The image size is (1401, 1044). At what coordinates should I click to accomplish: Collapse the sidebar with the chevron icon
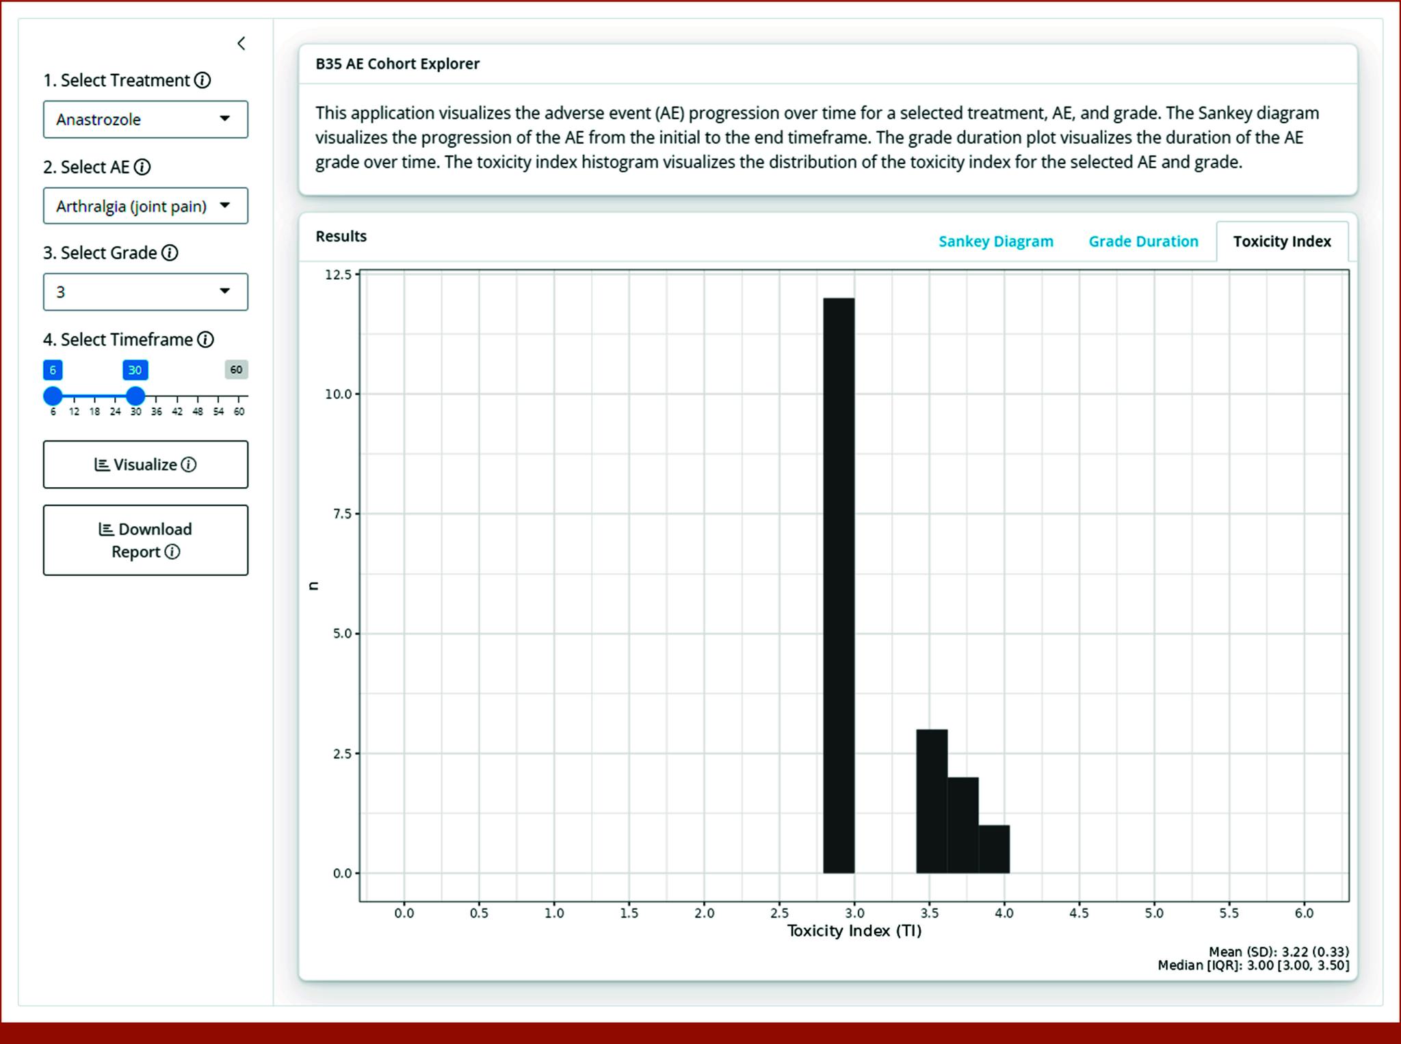click(x=241, y=43)
